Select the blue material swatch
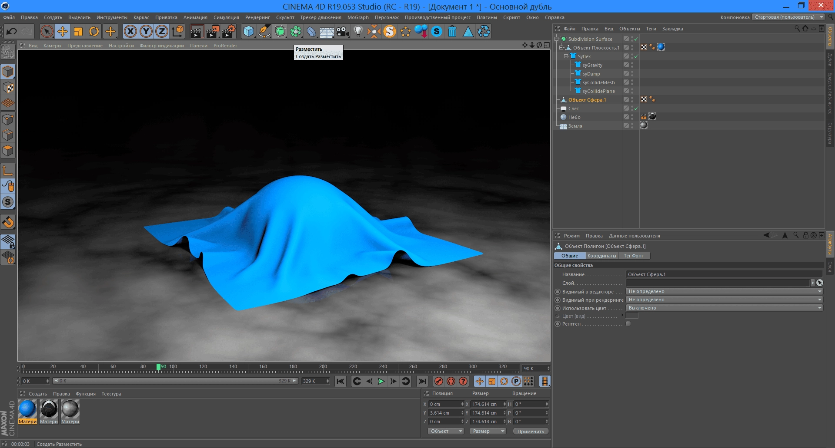The width and height of the screenshot is (835, 448). coord(27,409)
